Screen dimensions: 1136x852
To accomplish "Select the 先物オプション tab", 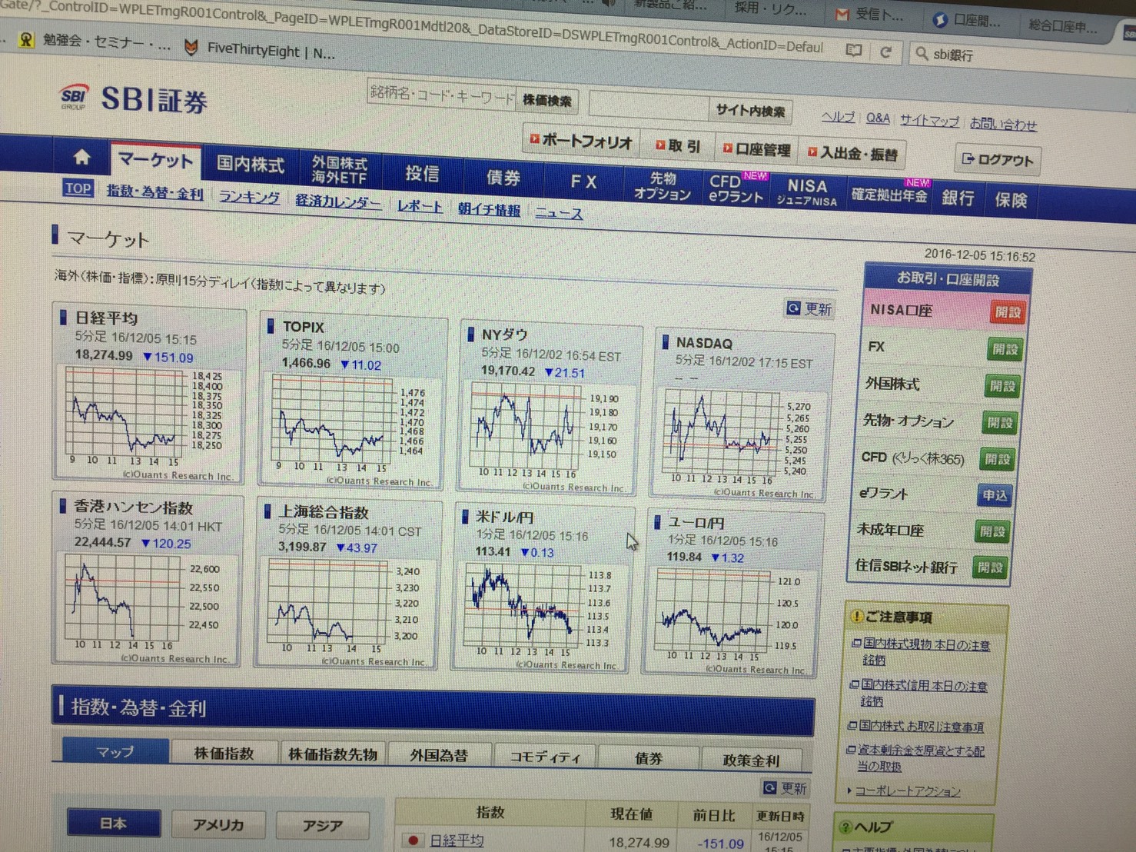I will coord(663,186).
